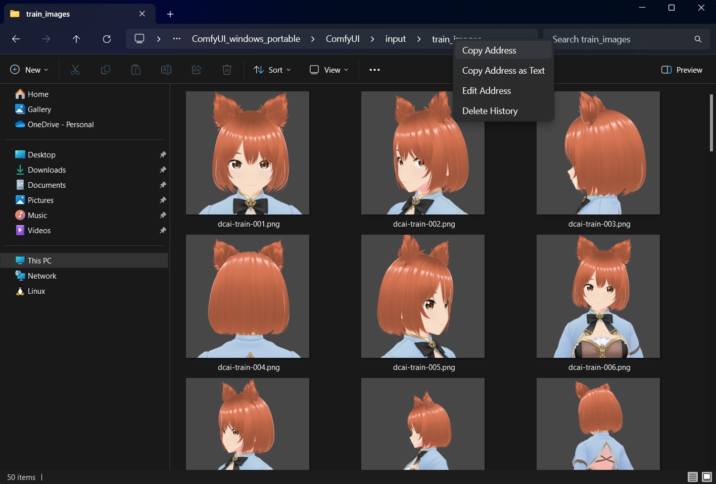Click the Delete trash icon
This screenshot has height=484, width=716.
click(227, 70)
